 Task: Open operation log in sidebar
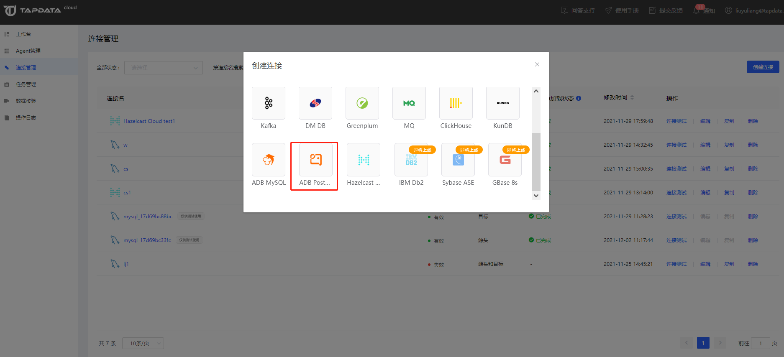39,117
